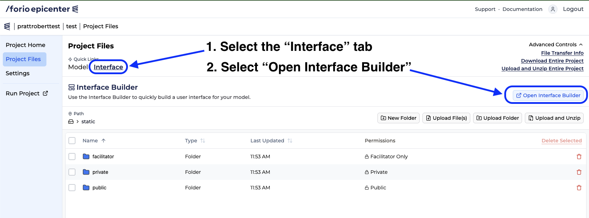589x218 pixels.
Task: Go to Project Home in sidebar
Action: click(x=26, y=45)
